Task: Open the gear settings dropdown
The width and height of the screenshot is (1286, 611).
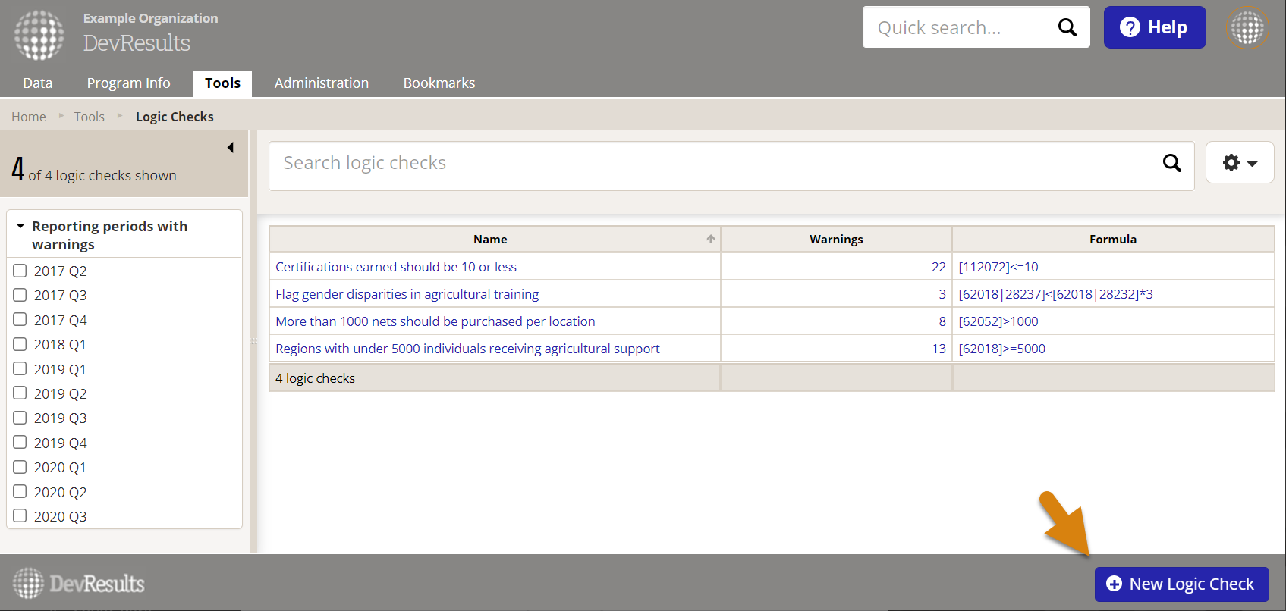Action: (1240, 163)
